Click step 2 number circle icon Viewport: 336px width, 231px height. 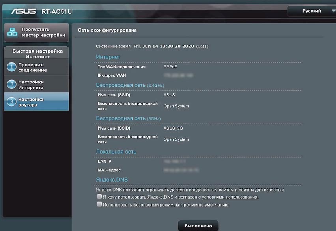[x=11, y=85]
